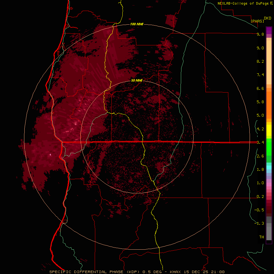This screenshot has width=274, height=274.
Task: Select the yellow segment of color bar
Action: tap(269, 130)
